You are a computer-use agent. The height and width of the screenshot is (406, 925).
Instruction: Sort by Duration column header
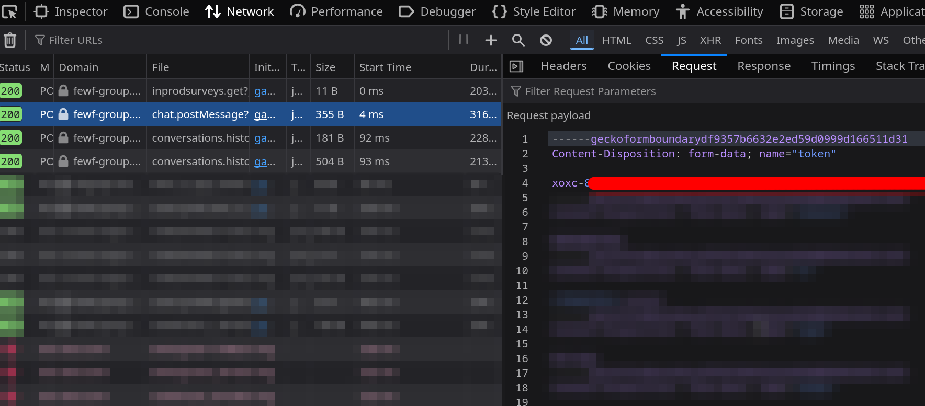coord(483,67)
